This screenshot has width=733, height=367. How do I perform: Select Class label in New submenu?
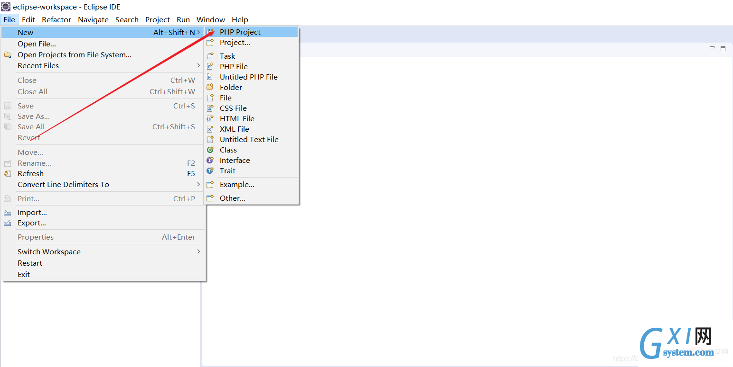(x=228, y=150)
